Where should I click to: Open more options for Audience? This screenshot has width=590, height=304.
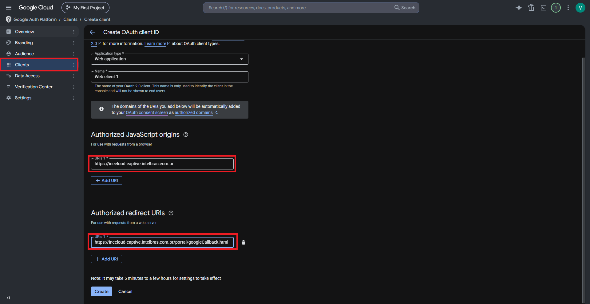[x=74, y=54]
